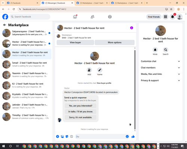Click the address bar URL
187x149 pixels.
[45, 9]
